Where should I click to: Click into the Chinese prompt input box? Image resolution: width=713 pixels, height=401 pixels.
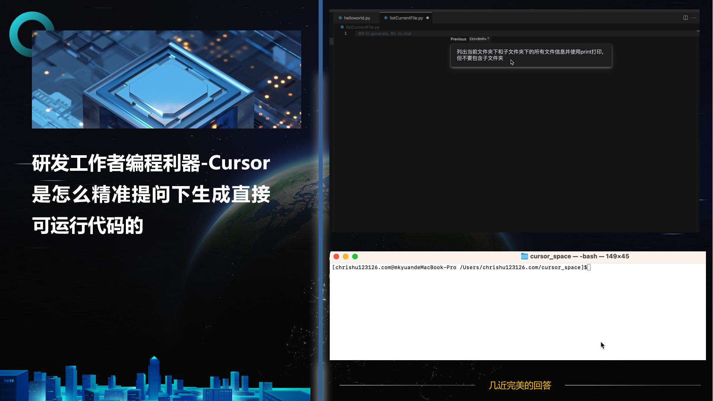click(x=531, y=55)
